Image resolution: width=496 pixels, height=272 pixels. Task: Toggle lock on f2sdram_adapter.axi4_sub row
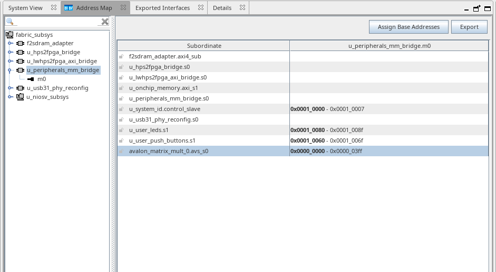[121, 56]
